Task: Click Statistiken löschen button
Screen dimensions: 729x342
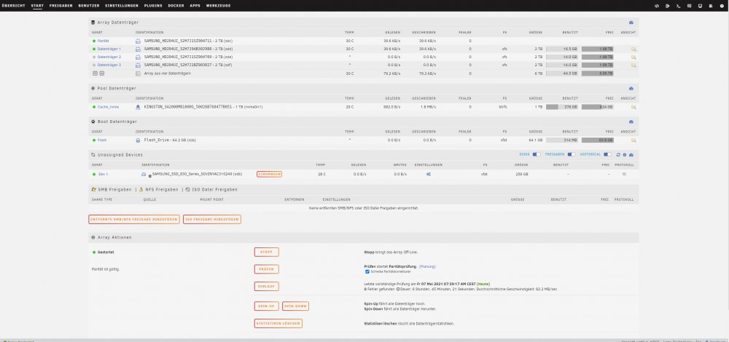Action: [278, 323]
